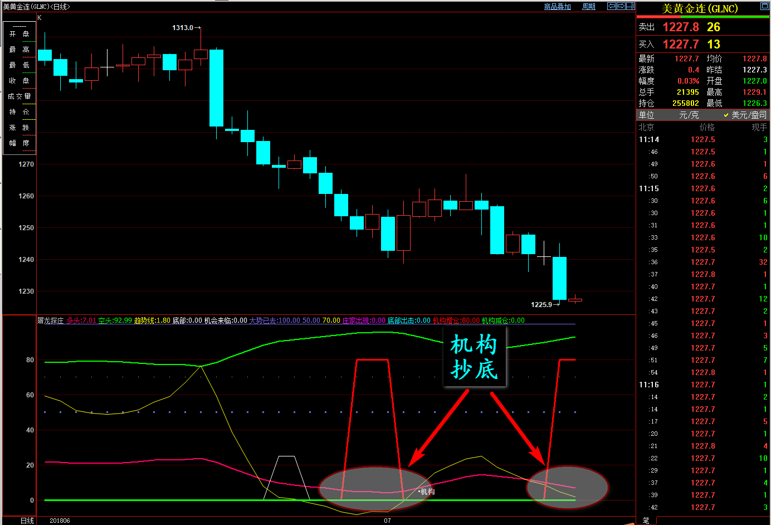Click the red-green buy/sell ratio bar
Screen dimensions: 771x525
(703, 17)
